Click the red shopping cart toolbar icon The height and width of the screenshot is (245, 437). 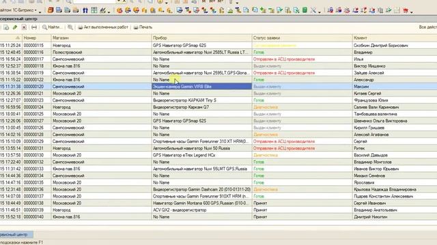tap(406, 11)
